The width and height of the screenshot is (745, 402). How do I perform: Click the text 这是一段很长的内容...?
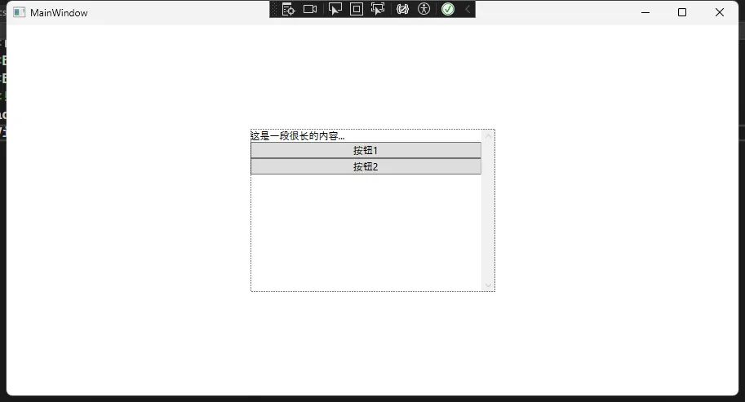[297, 135]
